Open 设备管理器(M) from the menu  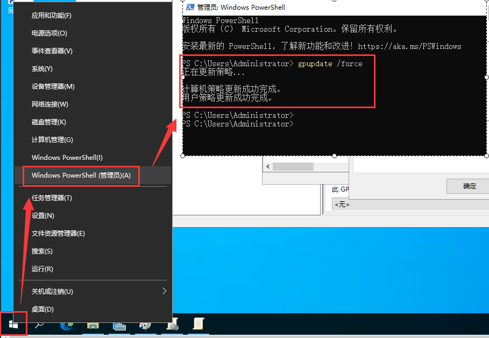(53, 87)
